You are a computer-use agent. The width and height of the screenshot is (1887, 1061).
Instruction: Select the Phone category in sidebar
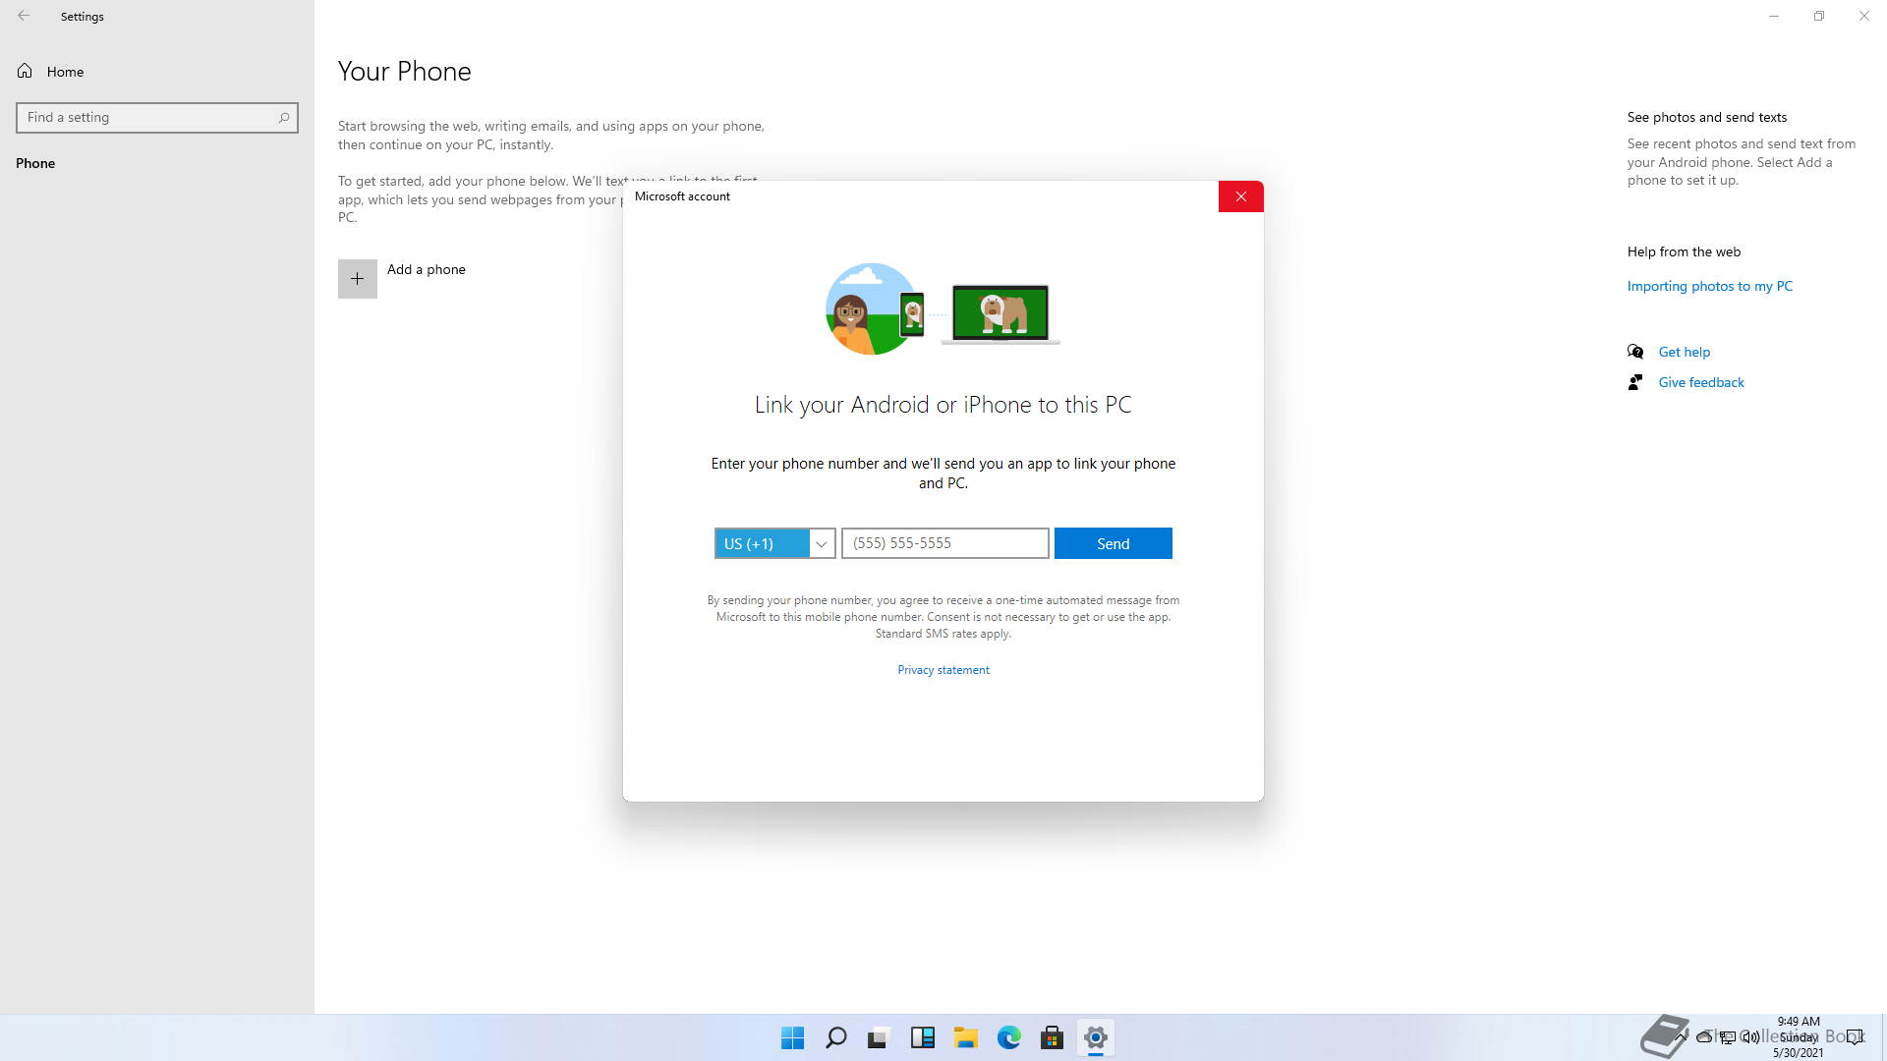[35, 163]
